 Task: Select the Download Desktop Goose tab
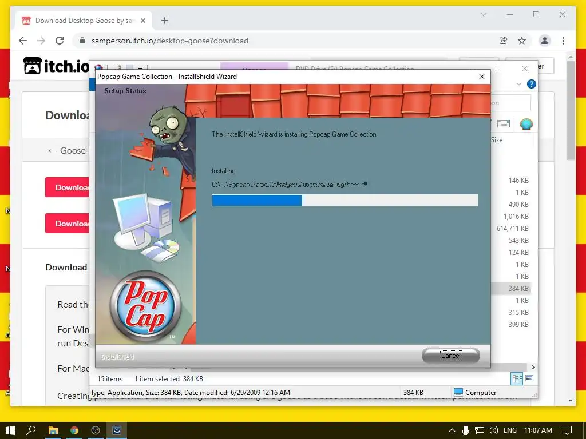tap(83, 21)
